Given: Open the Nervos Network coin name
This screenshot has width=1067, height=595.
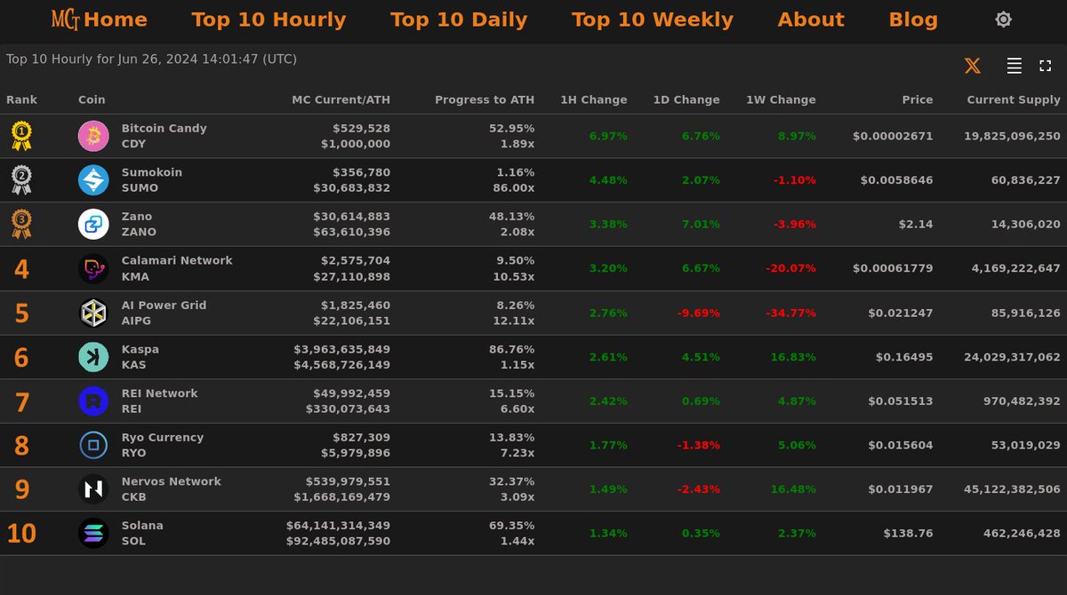Looking at the screenshot, I should pyautogui.click(x=171, y=481).
